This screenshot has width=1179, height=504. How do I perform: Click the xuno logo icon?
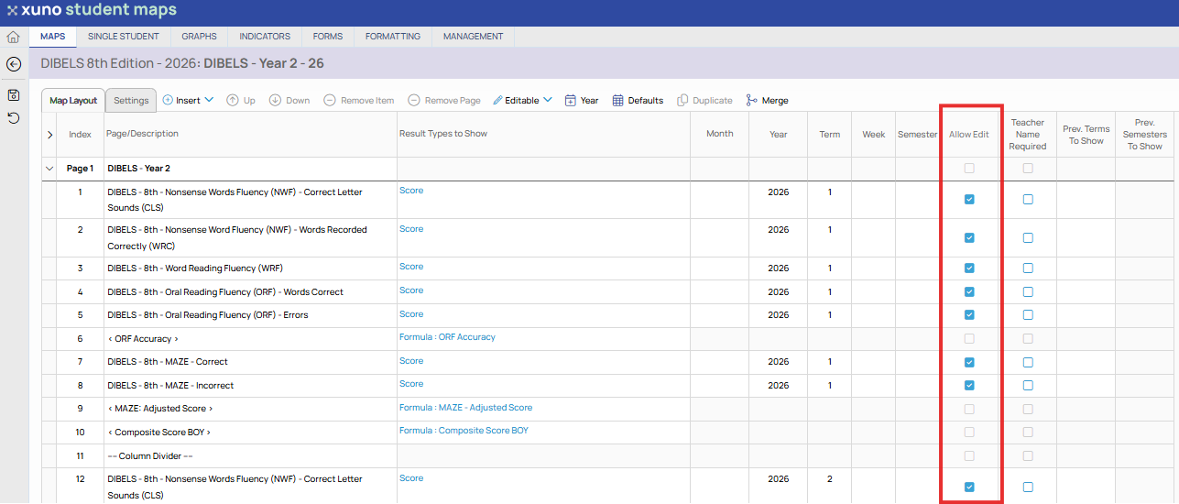(12, 12)
